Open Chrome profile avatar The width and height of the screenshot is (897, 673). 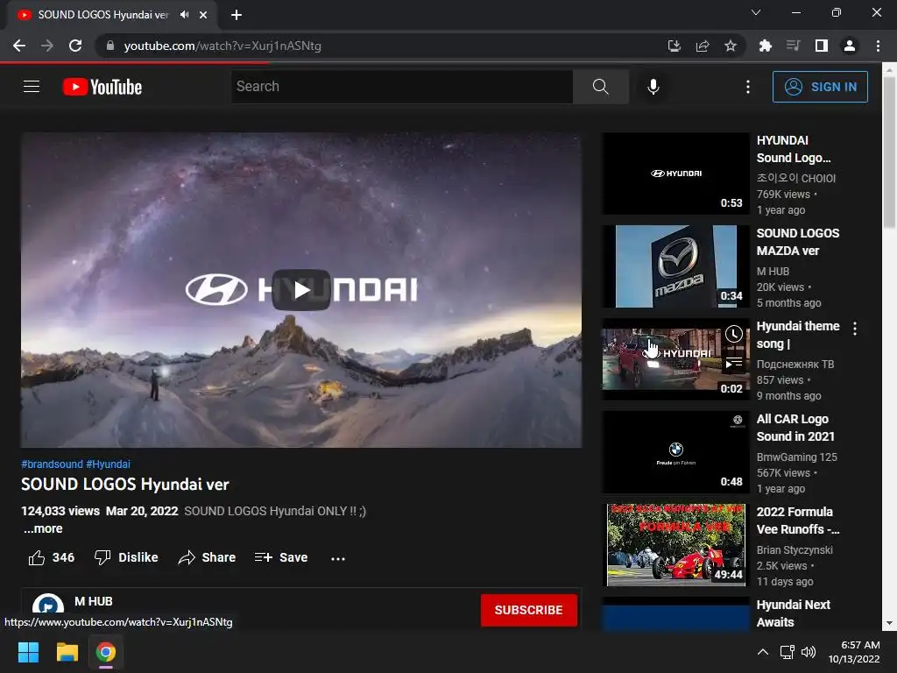850,46
